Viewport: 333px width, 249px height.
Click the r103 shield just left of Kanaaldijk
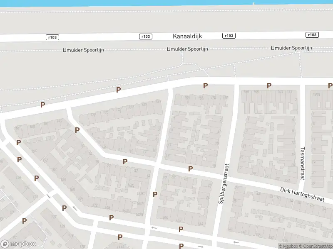point(146,37)
